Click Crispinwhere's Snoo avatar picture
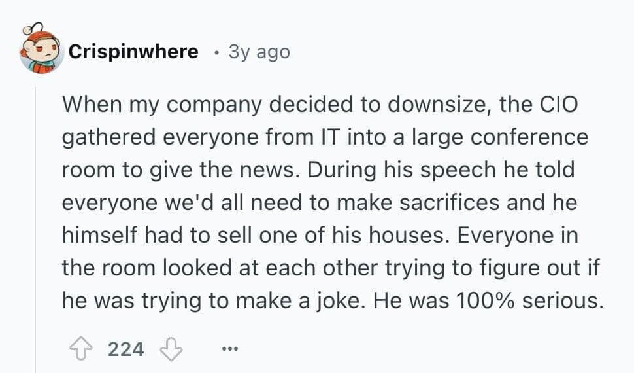This screenshot has height=373, width=634. [x=41, y=52]
